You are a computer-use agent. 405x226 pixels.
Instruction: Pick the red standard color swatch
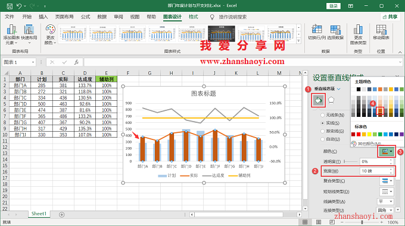359,134
